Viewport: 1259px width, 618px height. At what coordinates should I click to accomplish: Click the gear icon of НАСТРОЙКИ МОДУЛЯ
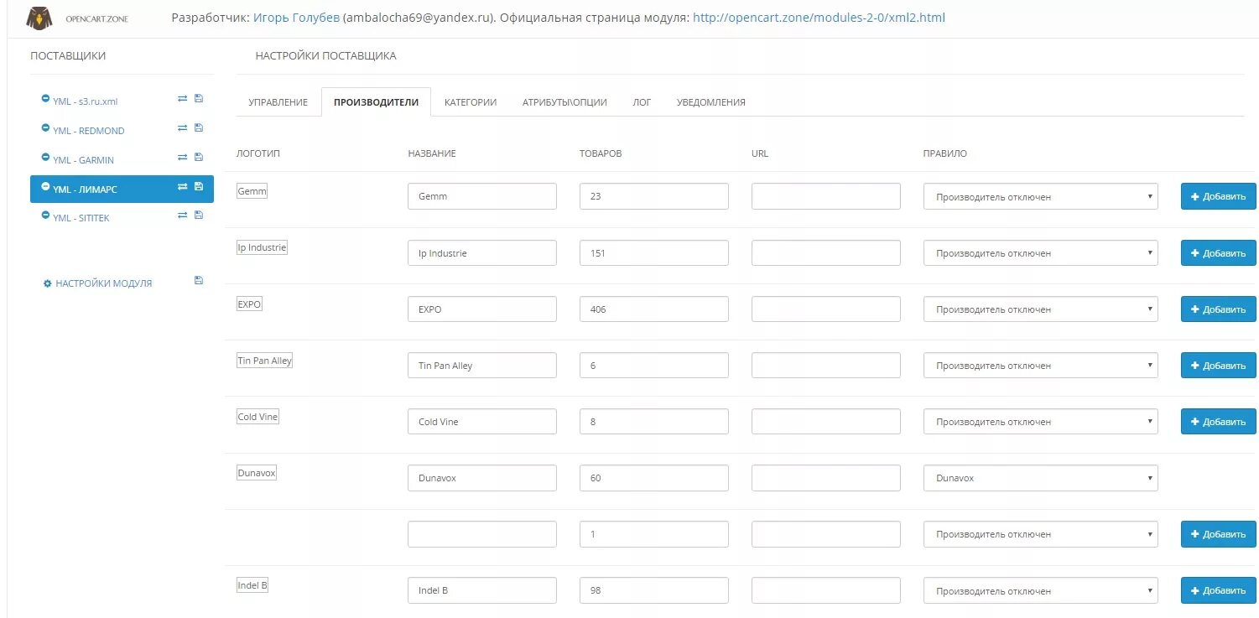(48, 283)
